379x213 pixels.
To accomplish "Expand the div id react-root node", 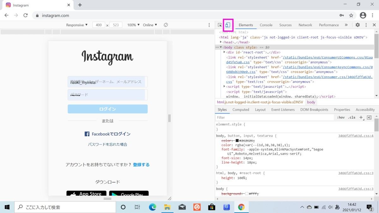I will coord(224,52).
